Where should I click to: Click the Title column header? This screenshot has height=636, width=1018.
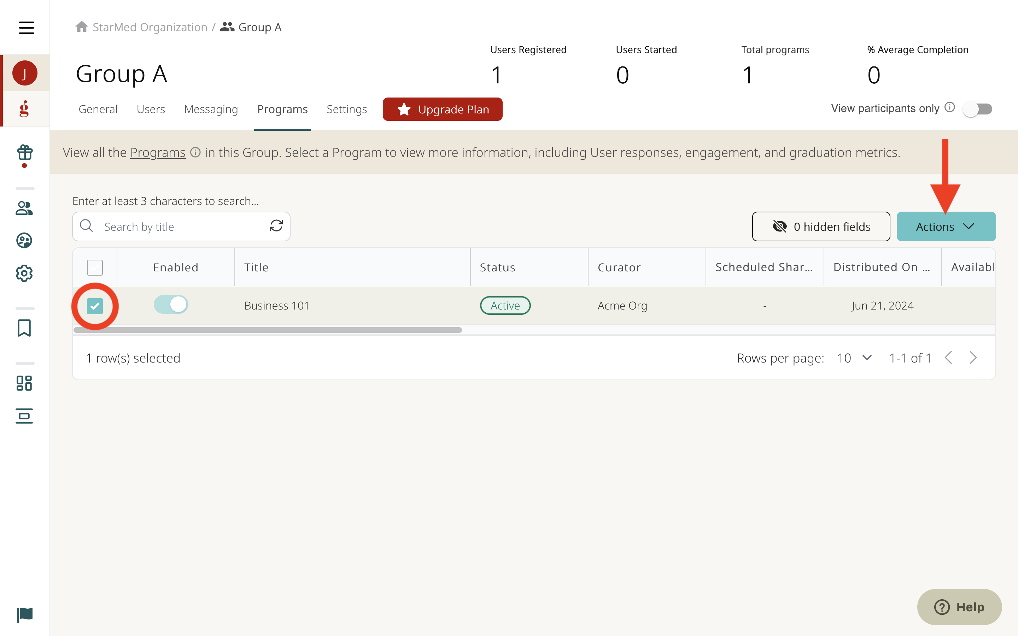(352, 267)
